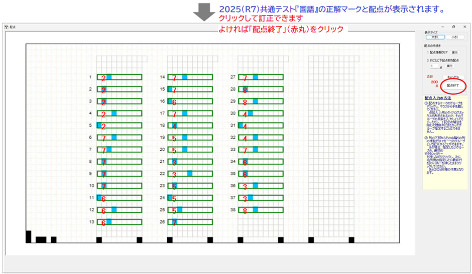Select answer row number 35
The width and height of the screenshot is (472, 274).
pyautogui.click(x=261, y=174)
